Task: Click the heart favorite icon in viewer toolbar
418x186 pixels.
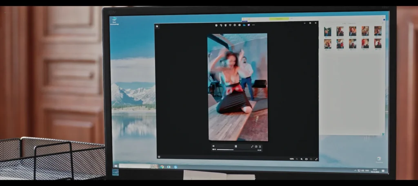Action: pos(230,25)
